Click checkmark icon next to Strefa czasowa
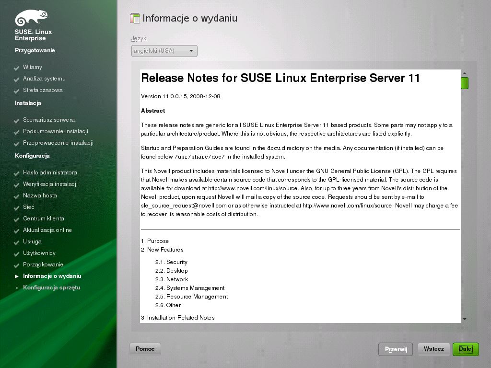Image resolution: width=491 pixels, height=368 pixels. 17,91
